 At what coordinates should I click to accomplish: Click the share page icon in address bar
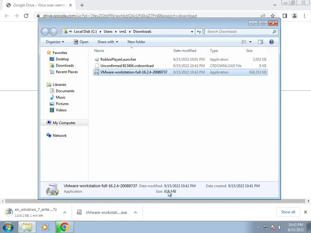263,16
